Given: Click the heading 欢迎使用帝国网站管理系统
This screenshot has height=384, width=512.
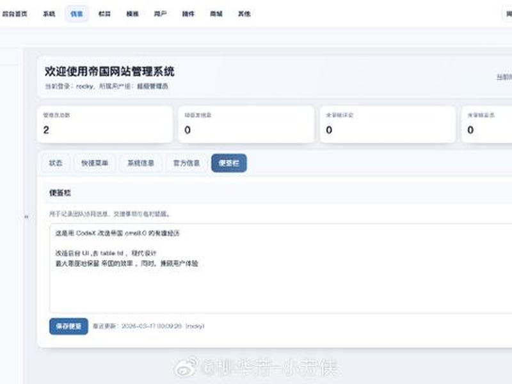Looking at the screenshot, I should [109, 71].
